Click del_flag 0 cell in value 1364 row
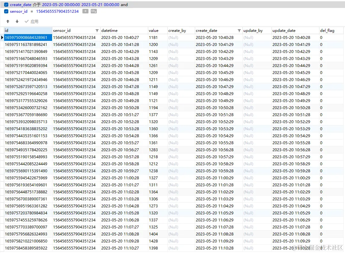The width and height of the screenshot is (345, 253). coord(331,192)
